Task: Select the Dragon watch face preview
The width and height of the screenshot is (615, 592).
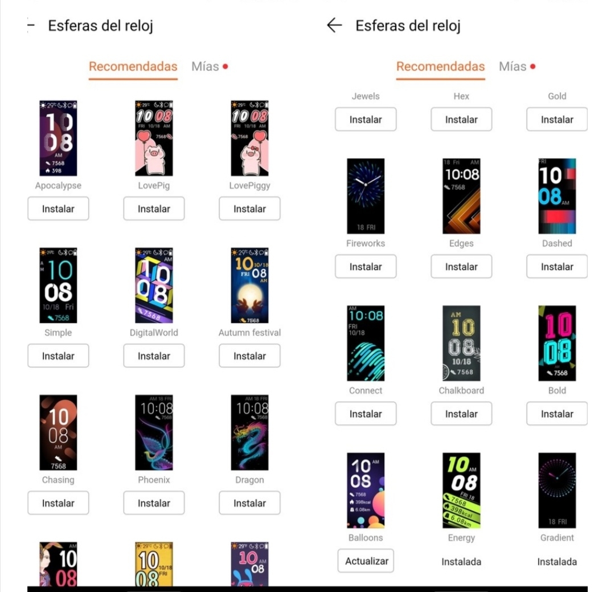Action: [x=249, y=432]
